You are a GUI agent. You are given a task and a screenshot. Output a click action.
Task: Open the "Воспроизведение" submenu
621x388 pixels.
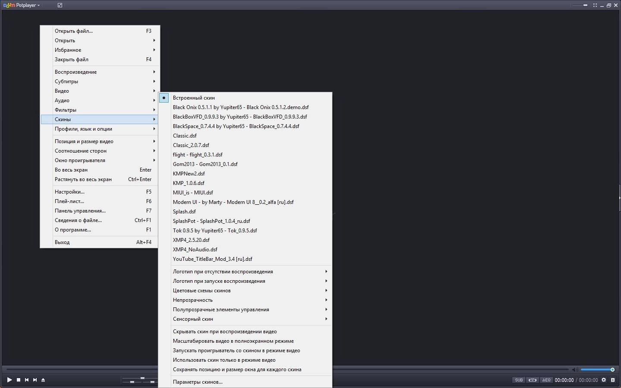point(100,72)
